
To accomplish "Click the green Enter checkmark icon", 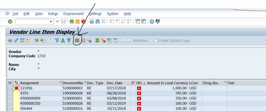I will (10, 21).
